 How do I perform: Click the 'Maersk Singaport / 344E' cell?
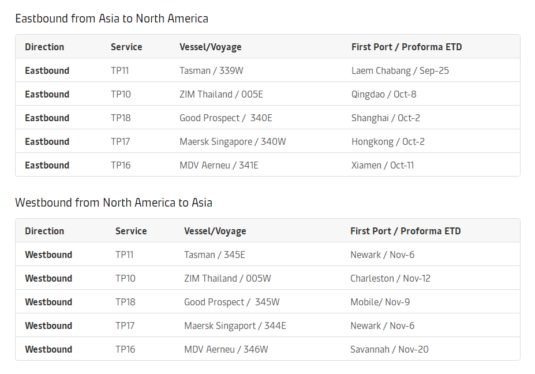pyautogui.click(x=235, y=326)
